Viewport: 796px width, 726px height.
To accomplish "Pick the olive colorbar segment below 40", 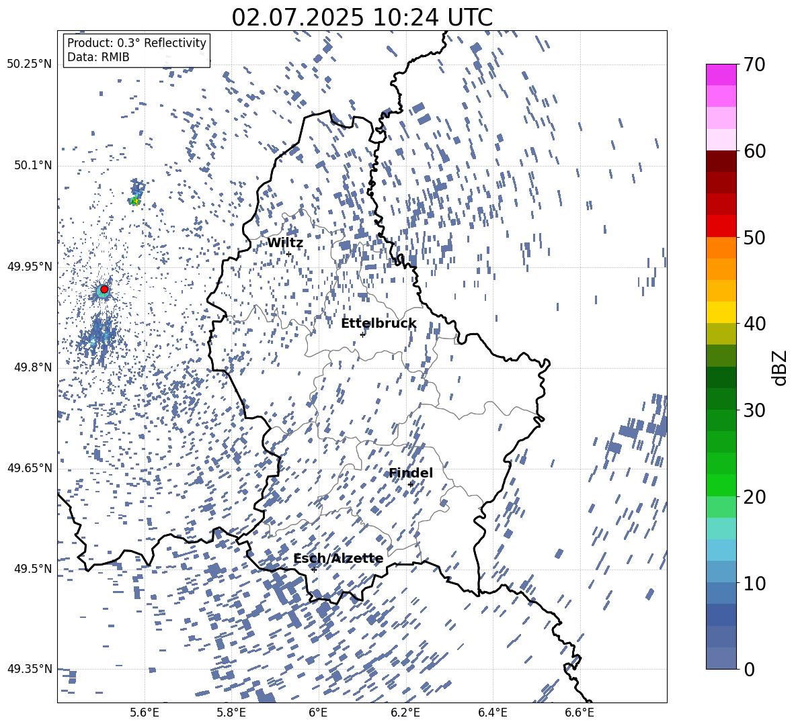I will click(x=721, y=334).
